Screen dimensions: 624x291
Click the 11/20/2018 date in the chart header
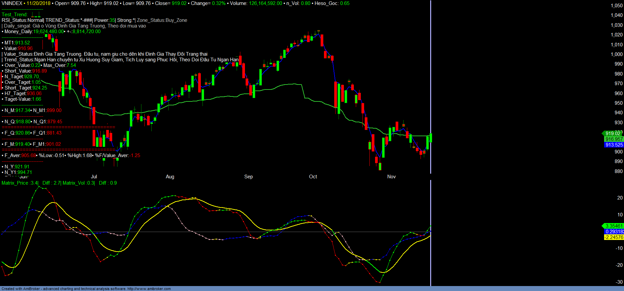[39, 3]
